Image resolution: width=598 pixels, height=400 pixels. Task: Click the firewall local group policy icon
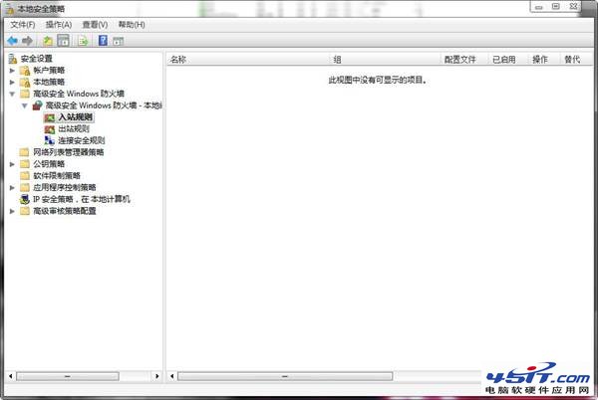[38, 105]
